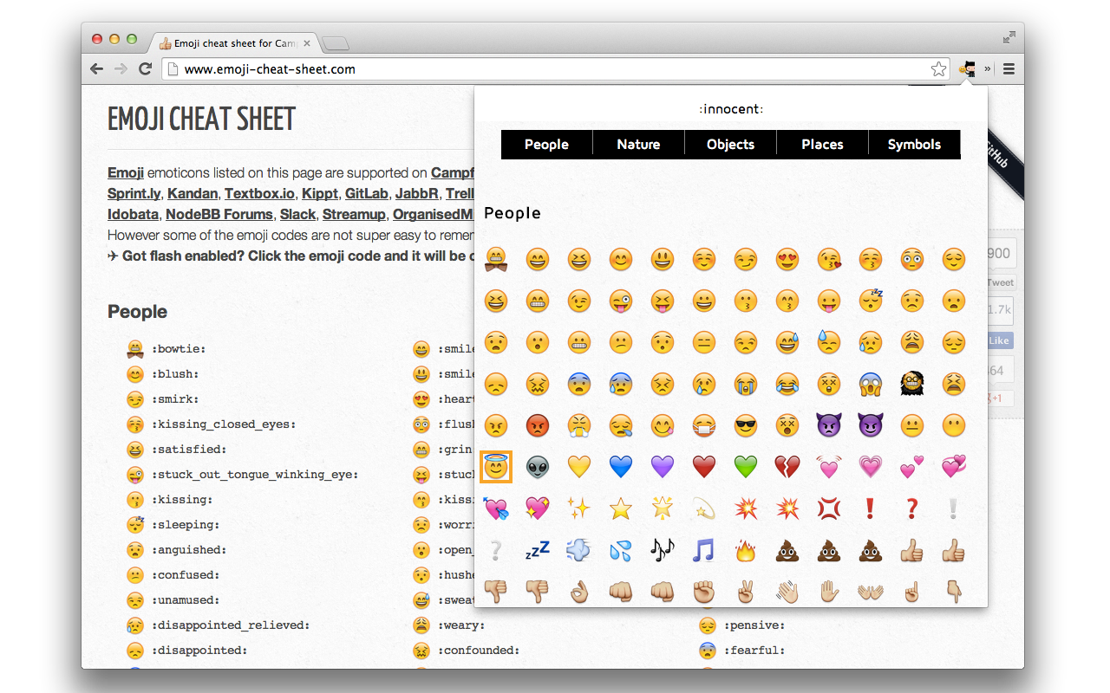This screenshot has height=693, width=1110.
Task: Switch to the Nature tab
Action: (638, 145)
